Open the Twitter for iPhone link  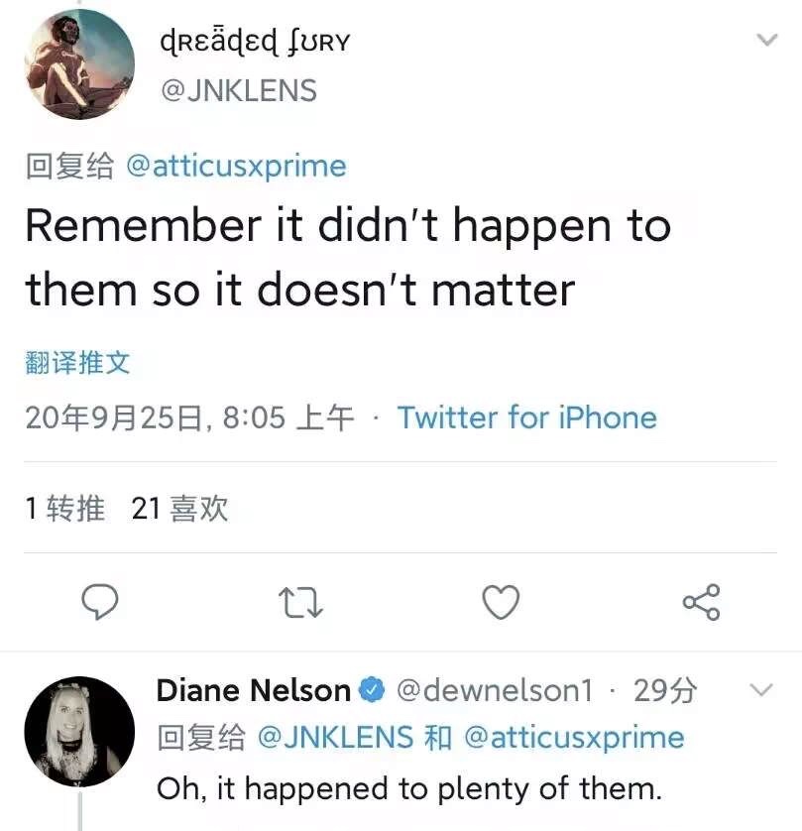pos(526,417)
